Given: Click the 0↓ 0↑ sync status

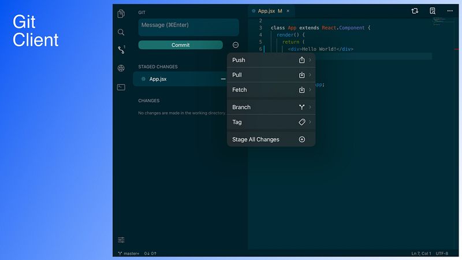Looking at the screenshot, I should click(x=150, y=254).
